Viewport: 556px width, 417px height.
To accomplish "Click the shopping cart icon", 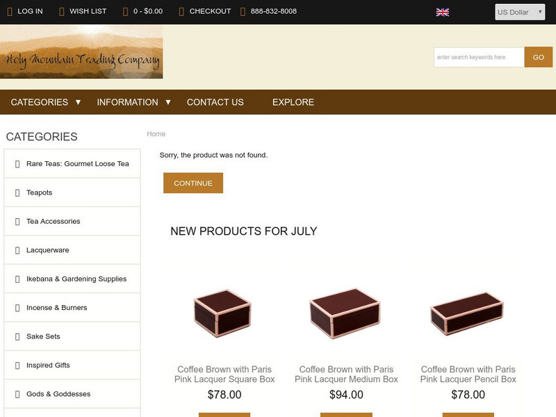I will click(x=125, y=11).
